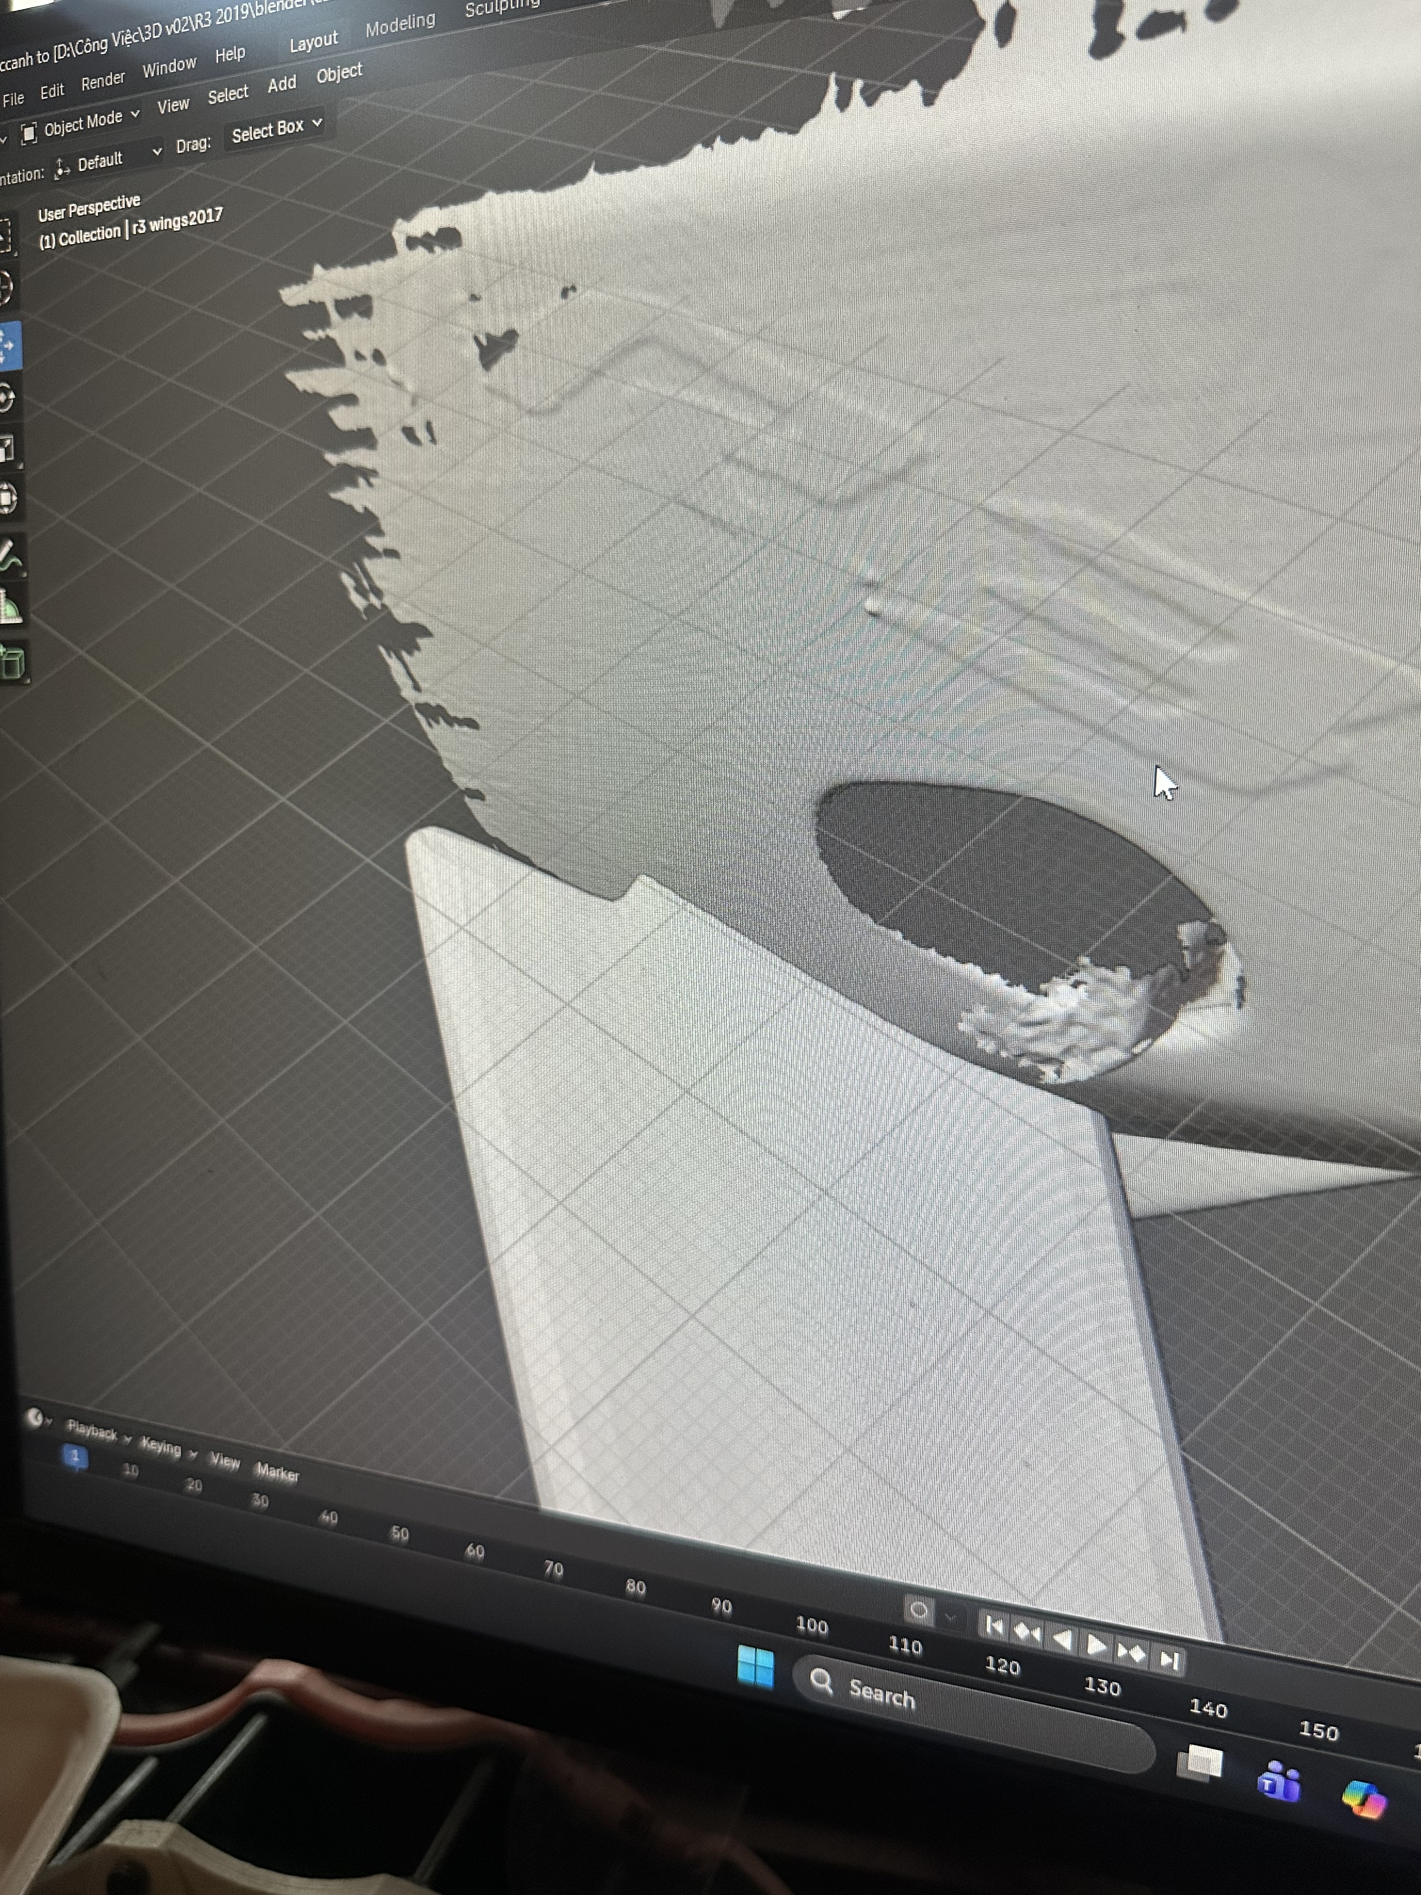The width and height of the screenshot is (1421, 1895).
Task: Expand the auto keyframing options dropdown
Action: click(x=950, y=1617)
